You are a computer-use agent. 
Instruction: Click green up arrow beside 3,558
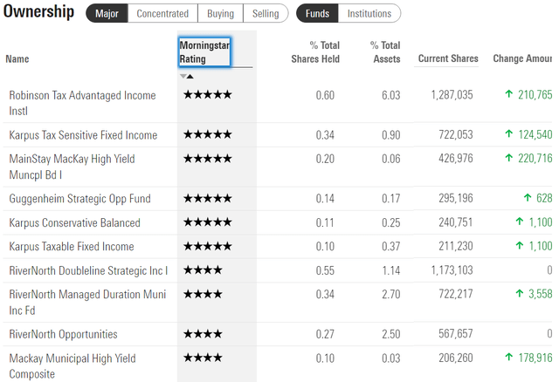[x=520, y=293]
